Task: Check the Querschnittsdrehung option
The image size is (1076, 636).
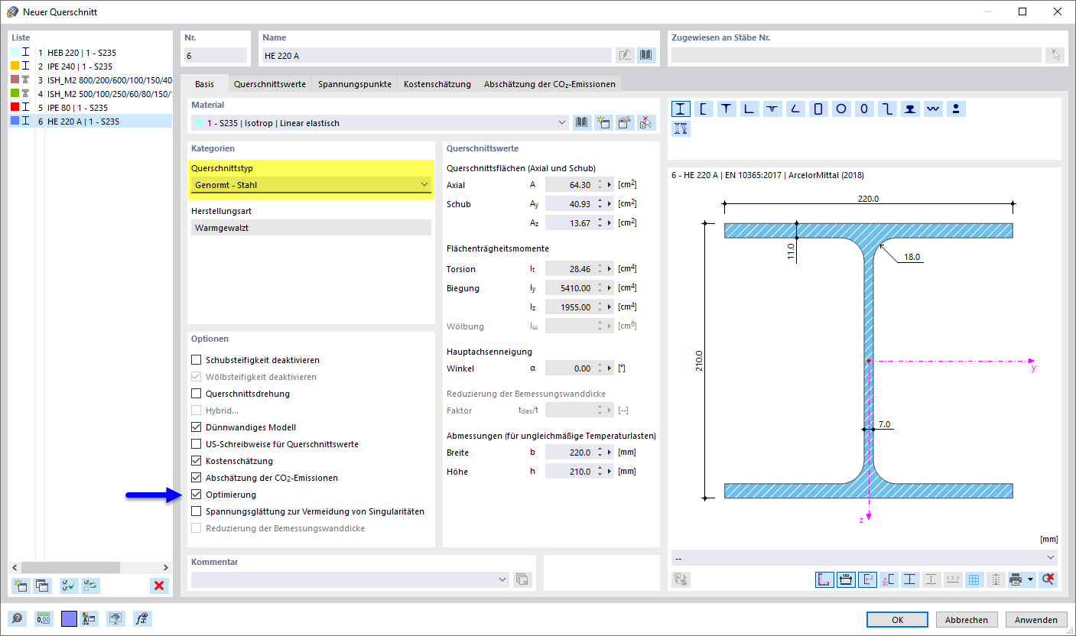Action: (x=197, y=394)
